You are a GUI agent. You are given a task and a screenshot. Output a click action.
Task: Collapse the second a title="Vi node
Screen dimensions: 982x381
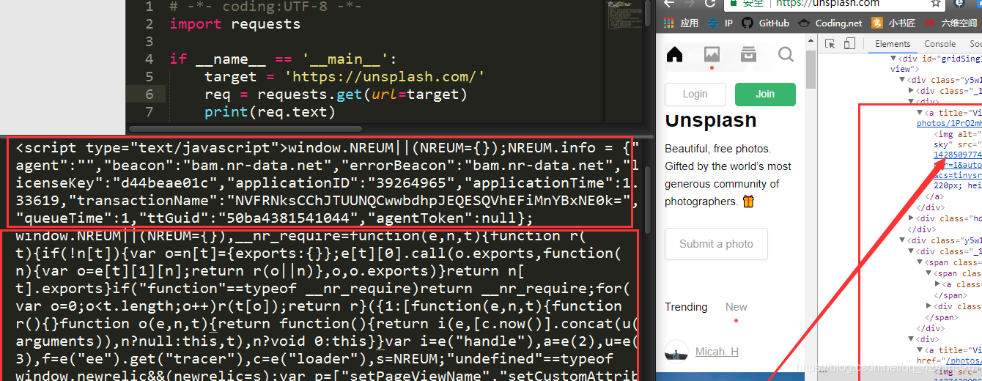920,349
